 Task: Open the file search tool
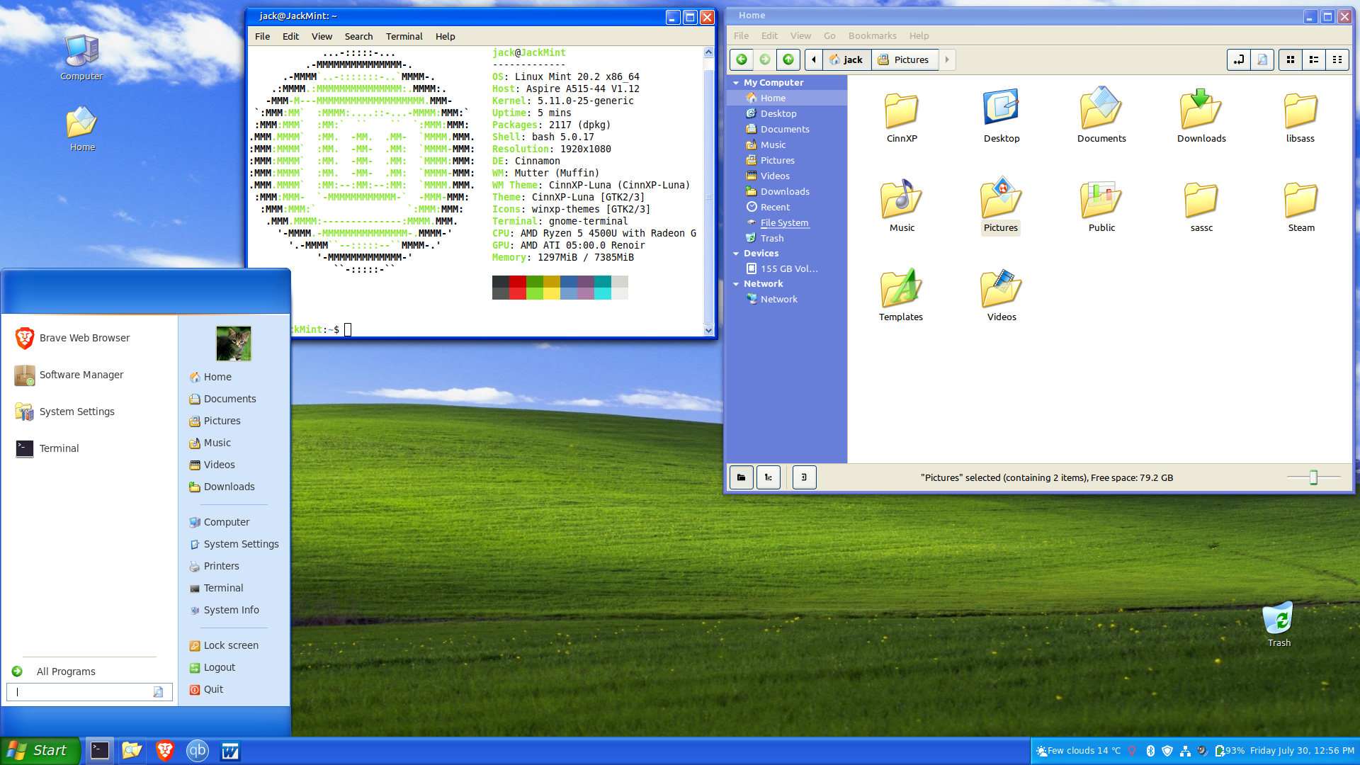click(x=1262, y=59)
